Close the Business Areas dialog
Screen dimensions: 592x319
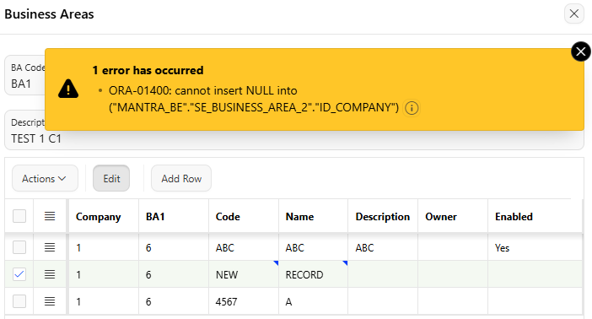pyautogui.click(x=574, y=14)
